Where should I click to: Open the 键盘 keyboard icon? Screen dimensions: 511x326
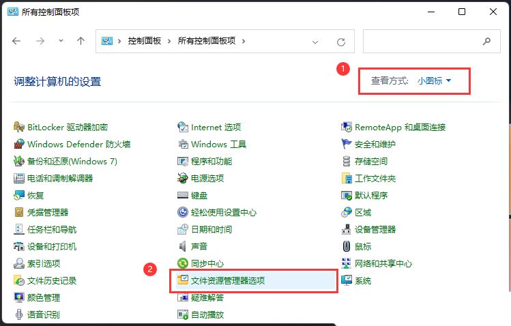183,195
